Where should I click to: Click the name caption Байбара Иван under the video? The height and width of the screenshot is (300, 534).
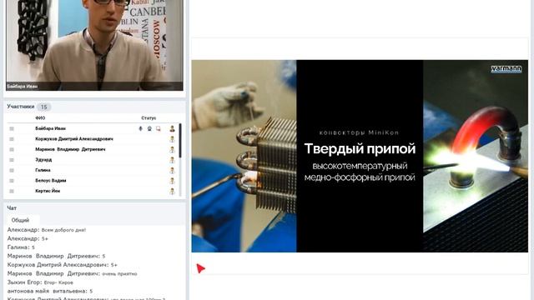pyautogui.click(x=23, y=87)
